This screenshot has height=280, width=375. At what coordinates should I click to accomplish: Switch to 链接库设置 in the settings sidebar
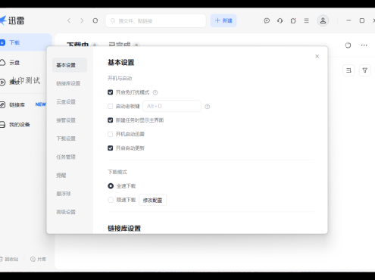click(x=68, y=83)
